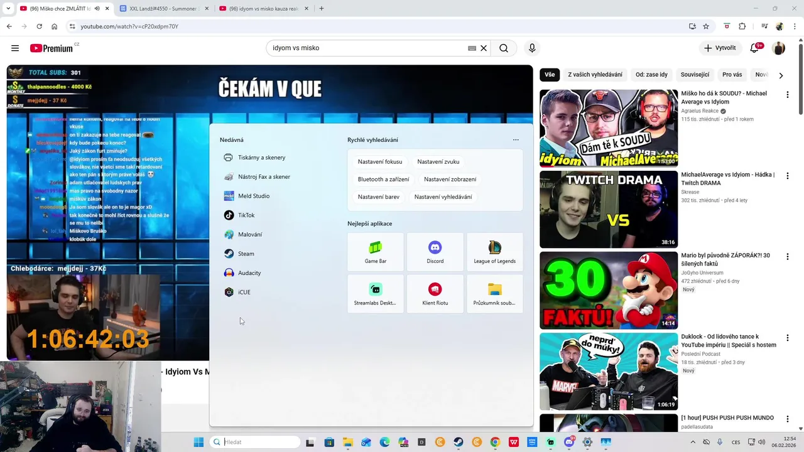Select the Související filter chip

pos(695,75)
